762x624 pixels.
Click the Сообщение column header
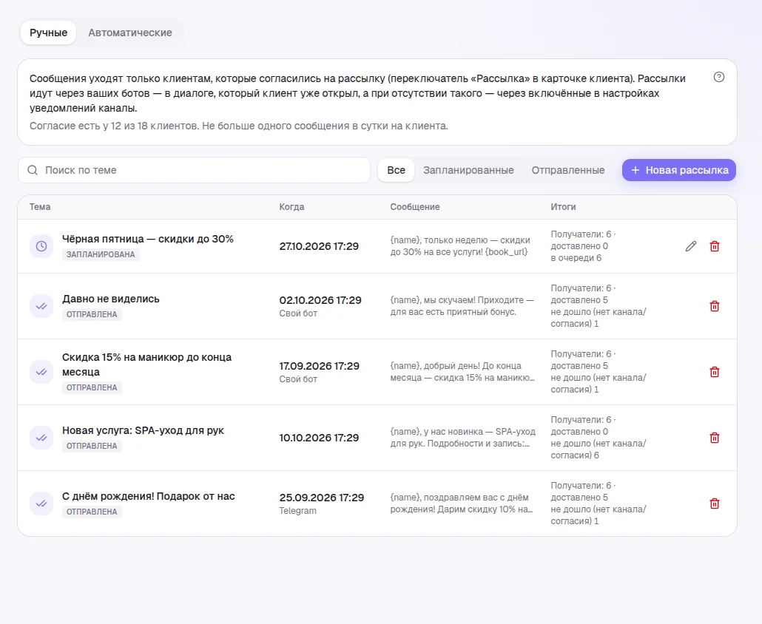click(x=415, y=207)
